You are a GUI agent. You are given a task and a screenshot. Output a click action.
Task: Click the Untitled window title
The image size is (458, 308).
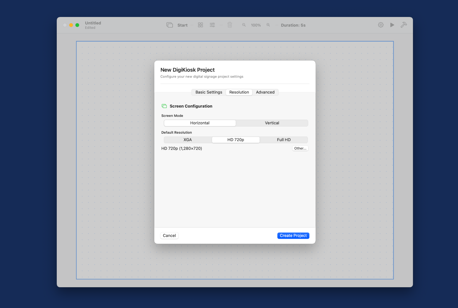pyautogui.click(x=93, y=23)
